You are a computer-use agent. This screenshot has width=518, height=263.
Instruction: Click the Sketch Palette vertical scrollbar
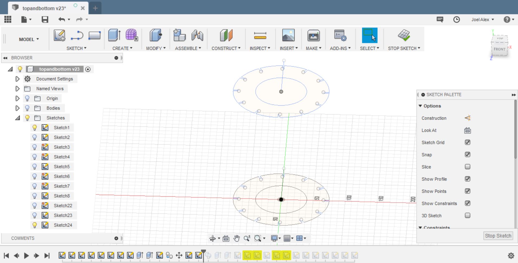click(x=515, y=129)
